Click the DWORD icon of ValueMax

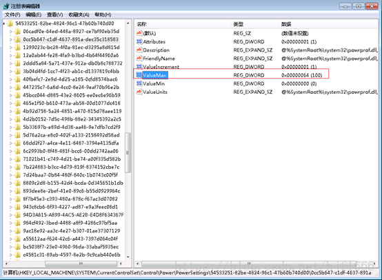(x=139, y=75)
